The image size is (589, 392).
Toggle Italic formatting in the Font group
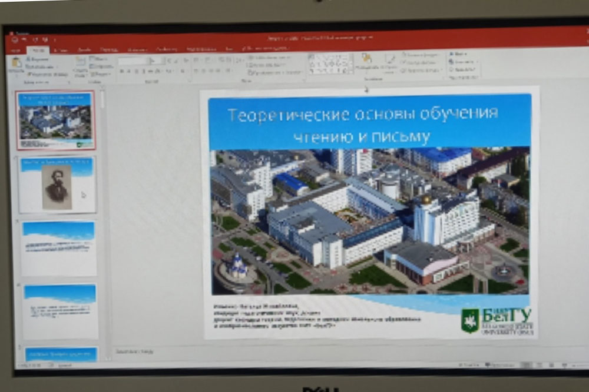click(130, 71)
